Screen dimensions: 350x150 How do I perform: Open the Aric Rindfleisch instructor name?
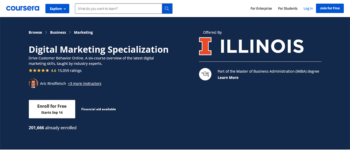(53, 83)
